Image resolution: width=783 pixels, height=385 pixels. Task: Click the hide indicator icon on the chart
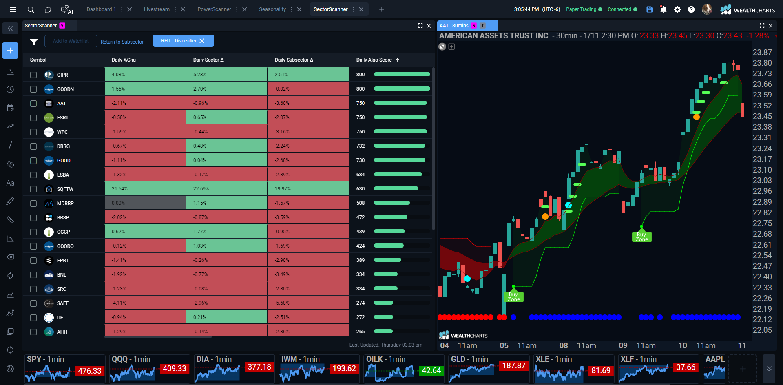(x=442, y=46)
